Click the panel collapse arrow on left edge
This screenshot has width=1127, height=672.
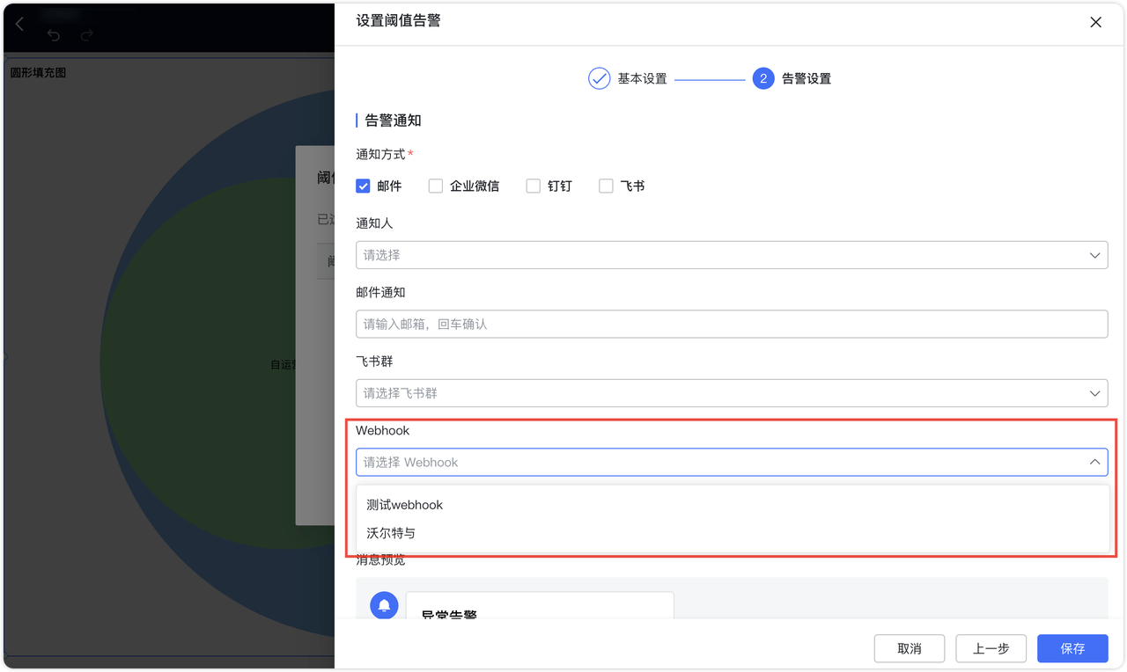point(4,356)
